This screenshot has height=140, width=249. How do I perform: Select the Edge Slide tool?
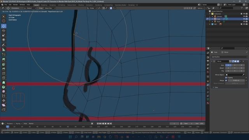click(4, 96)
